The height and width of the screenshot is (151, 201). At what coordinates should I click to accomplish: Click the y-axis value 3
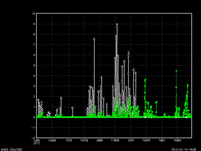(x=34, y=86)
